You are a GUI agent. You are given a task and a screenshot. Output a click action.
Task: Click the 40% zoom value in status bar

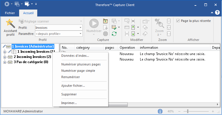[171, 111]
